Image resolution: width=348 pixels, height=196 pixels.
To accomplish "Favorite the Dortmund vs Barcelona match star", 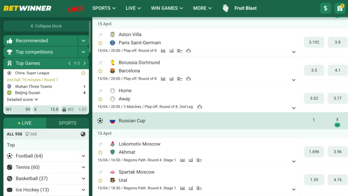I will point(100,71).
